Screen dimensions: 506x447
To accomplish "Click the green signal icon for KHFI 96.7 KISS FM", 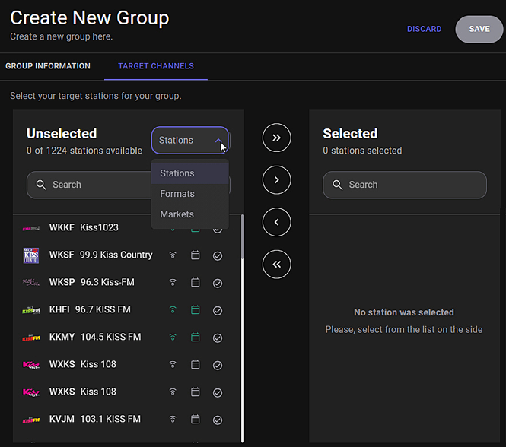I will [173, 310].
